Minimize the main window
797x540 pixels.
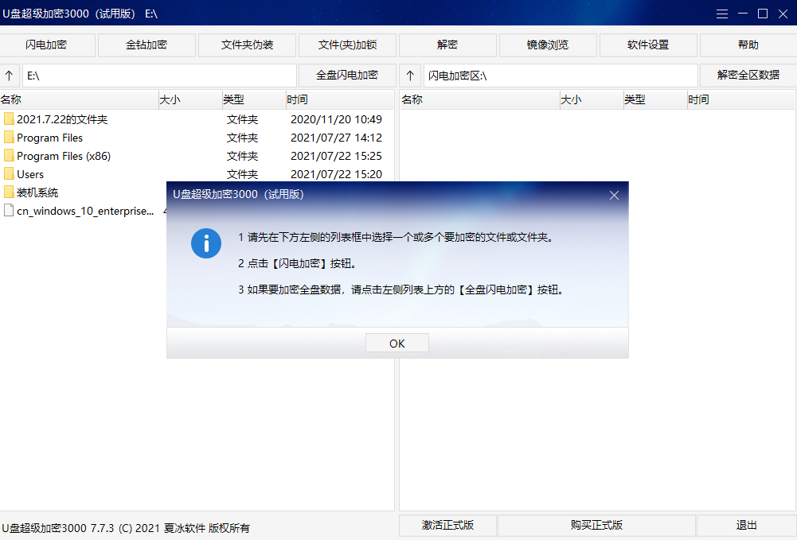[x=743, y=14]
